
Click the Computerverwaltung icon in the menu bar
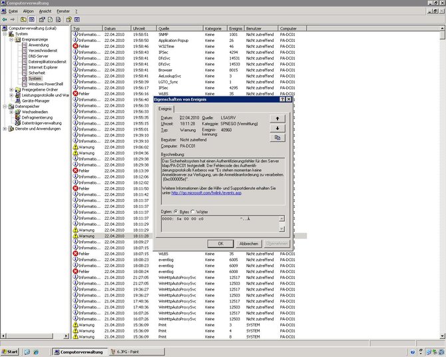coord(3,11)
